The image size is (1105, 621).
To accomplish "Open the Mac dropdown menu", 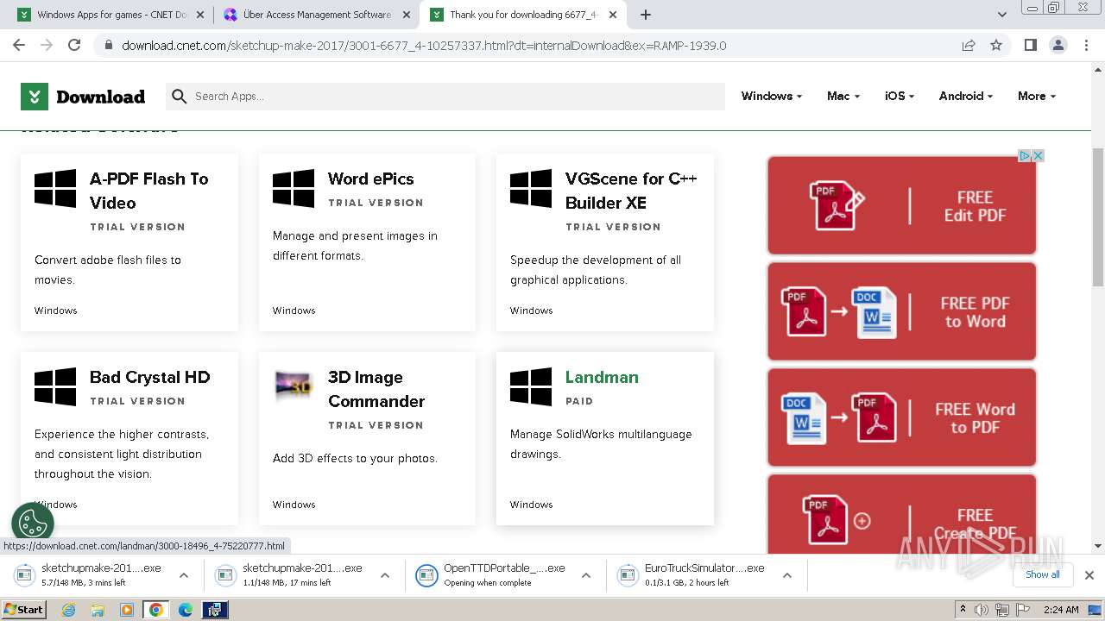I will [x=843, y=97].
